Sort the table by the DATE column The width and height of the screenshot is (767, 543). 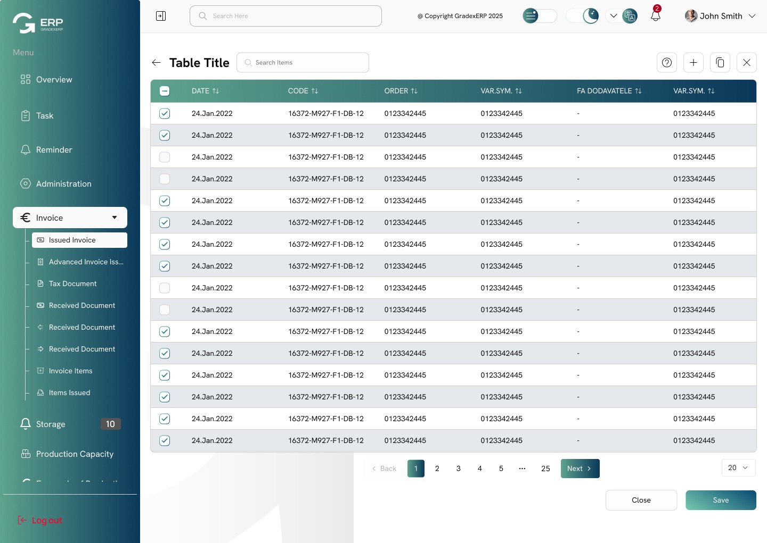click(216, 91)
